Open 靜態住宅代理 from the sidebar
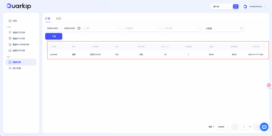The height and width of the screenshot is (136, 272). [x=19, y=32]
